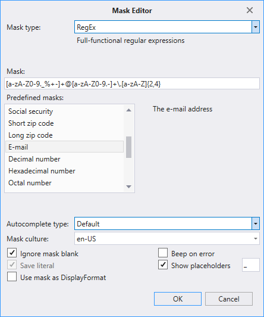
Task: Enable Use mask as DisplayFormat
Action: pyautogui.click(x=12, y=276)
